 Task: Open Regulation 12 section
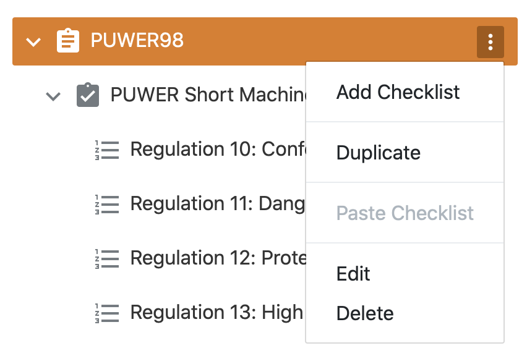click(218, 258)
